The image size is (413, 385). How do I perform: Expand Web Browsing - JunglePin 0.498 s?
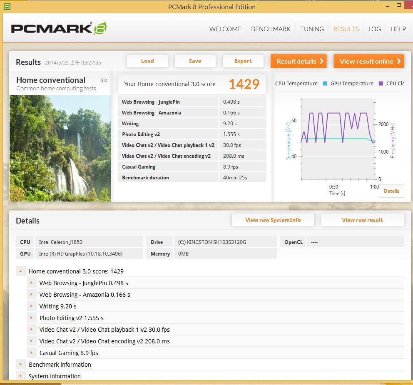(31, 283)
